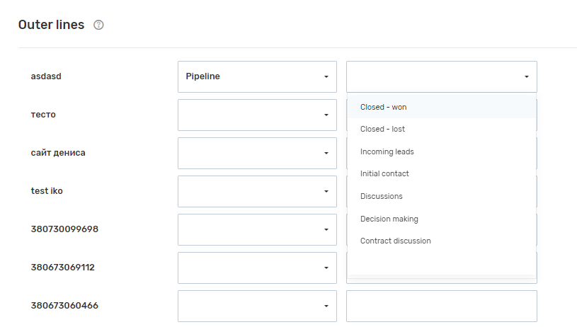Expand first dropdown in тесто row
Image resolution: width=577 pixels, height=327 pixels.
[x=257, y=115]
